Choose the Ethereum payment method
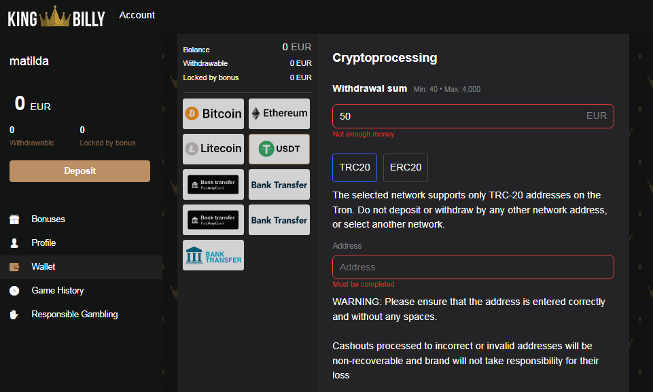The height and width of the screenshot is (392, 653). [x=279, y=114]
